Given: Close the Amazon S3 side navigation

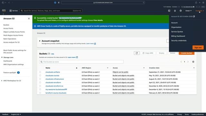Looking at the screenshot, I should click(29, 19).
